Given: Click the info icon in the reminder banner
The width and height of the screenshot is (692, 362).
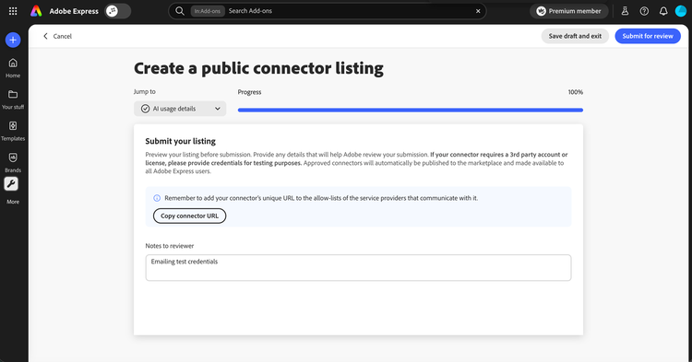Looking at the screenshot, I should pyautogui.click(x=157, y=198).
